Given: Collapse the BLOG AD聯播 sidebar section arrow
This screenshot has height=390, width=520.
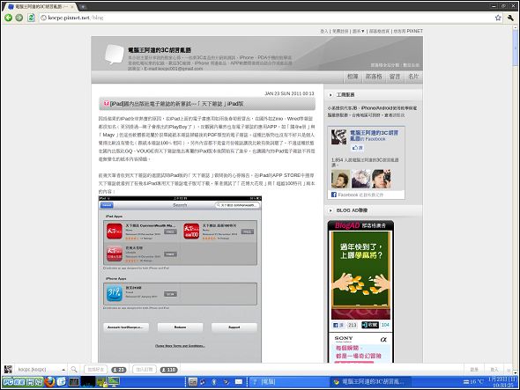Looking at the screenshot, I should click(331, 210).
